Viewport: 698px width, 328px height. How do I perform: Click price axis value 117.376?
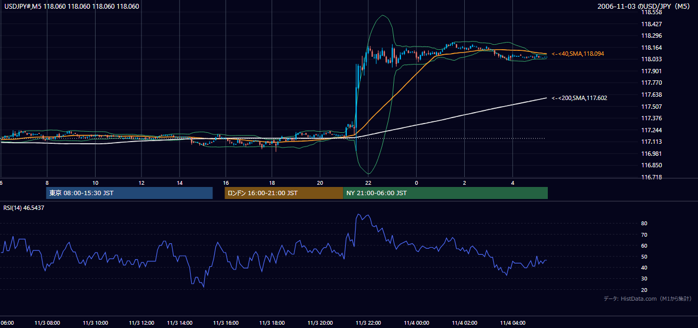coord(652,118)
